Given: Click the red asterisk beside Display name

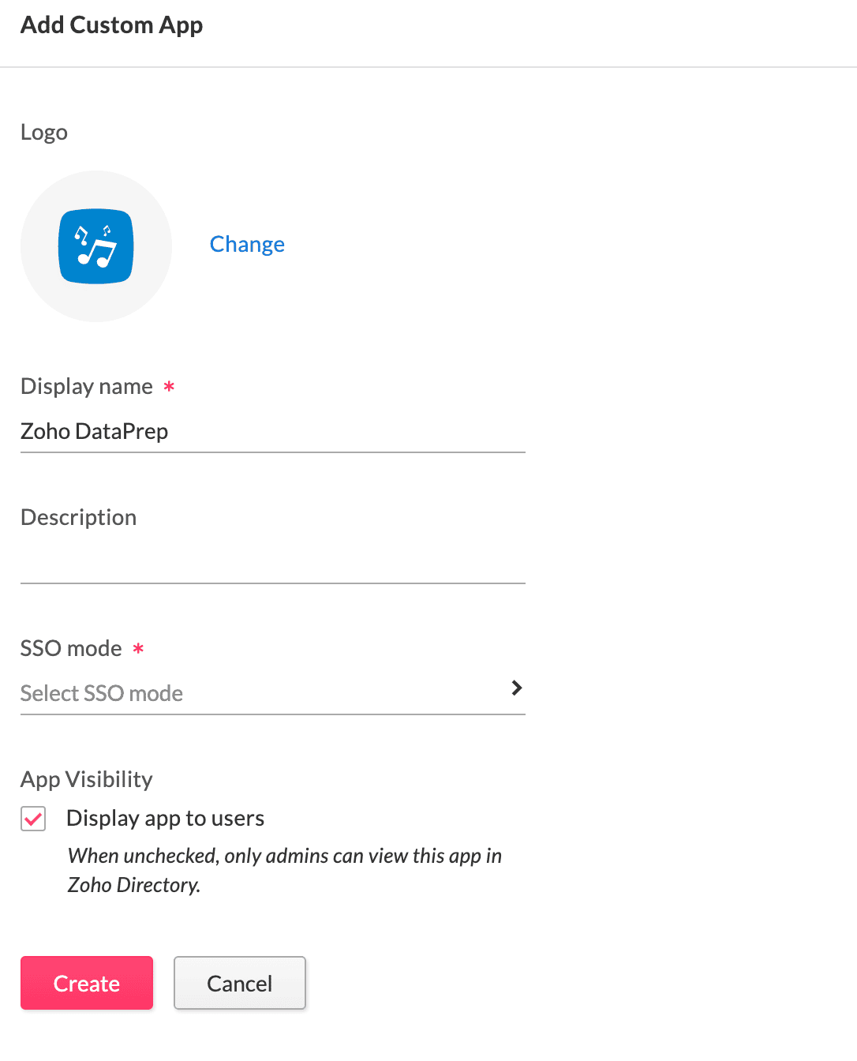Looking at the screenshot, I should coord(169,387).
